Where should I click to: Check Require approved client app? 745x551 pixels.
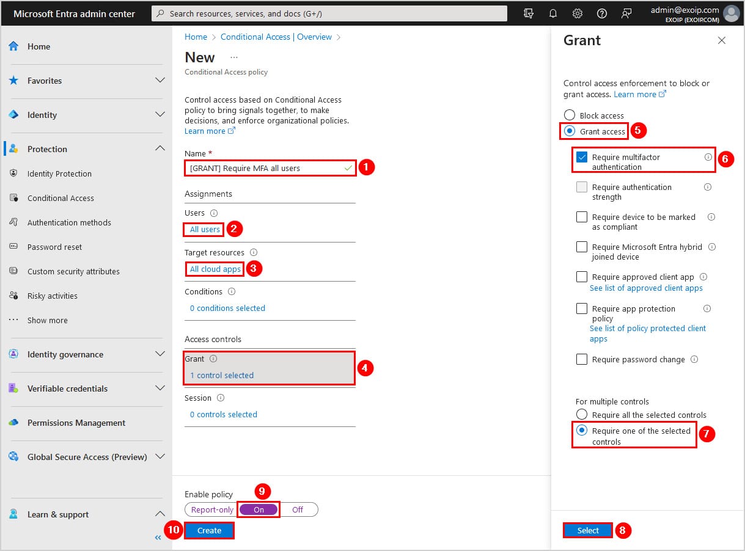[x=582, y=277]
